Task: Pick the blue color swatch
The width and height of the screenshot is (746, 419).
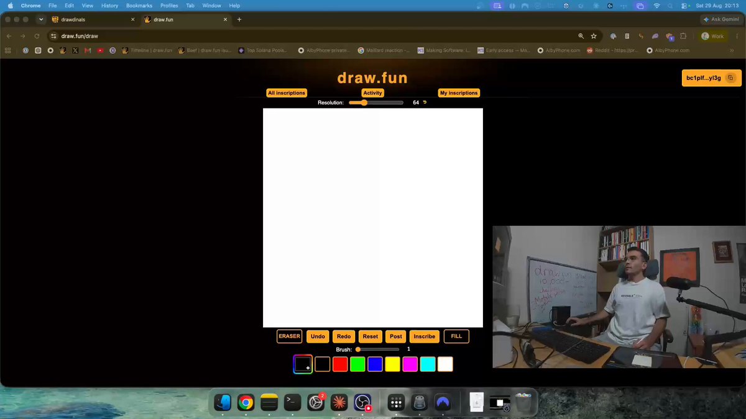Action: pyautogui.click(x=375, y=364)
